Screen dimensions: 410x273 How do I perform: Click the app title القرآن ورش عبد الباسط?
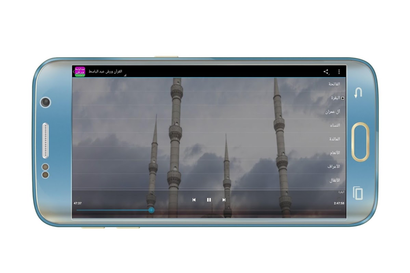(105, 71)
